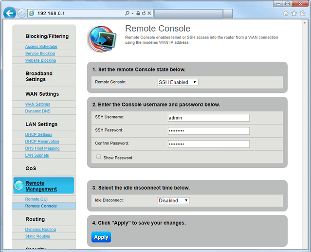This screenshot has height=252, width=311.
Task: Open Favorites star icon
Action: (x=294, y=13)
